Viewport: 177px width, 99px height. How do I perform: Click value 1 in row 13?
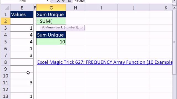(x=22, y=96)
